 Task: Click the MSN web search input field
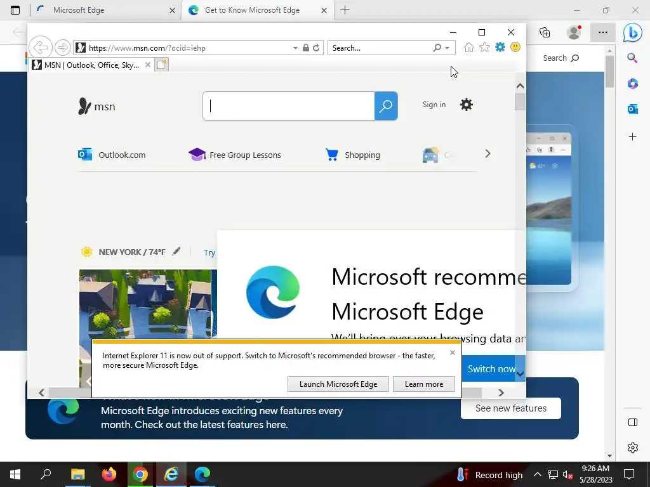[x=289, y=106]
